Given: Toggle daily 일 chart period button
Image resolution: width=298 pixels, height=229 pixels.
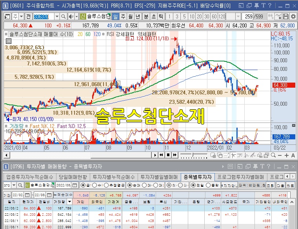Looking at the screenshot, I should point(116,17).
